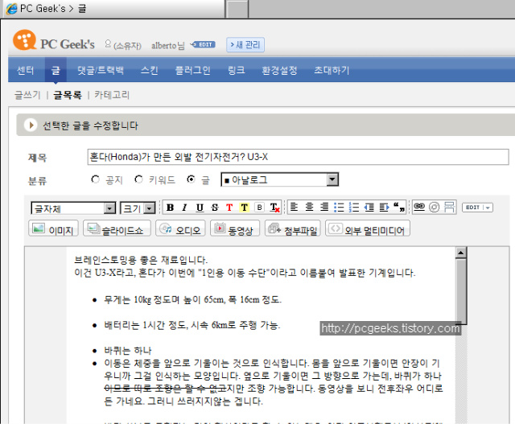515x424 pixels.
Task: Open the 크기 font size dropdown
Action: pyautogui.click(x=138, y=208)
